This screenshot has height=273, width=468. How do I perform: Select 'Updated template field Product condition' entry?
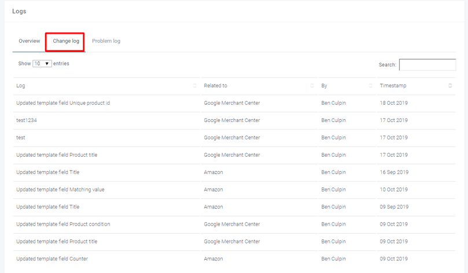point(63,224)
